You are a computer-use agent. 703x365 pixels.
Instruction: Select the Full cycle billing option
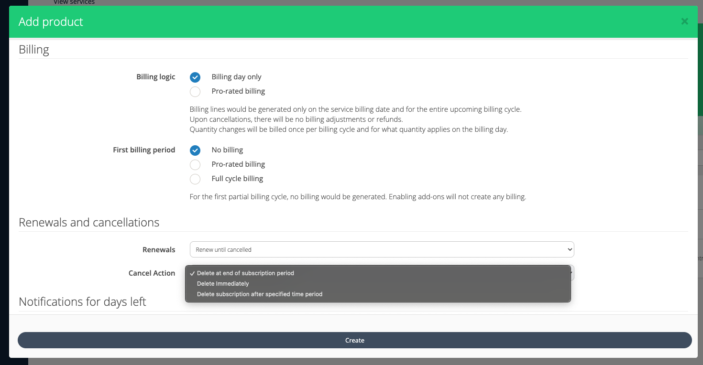click(x=195, y=179)
